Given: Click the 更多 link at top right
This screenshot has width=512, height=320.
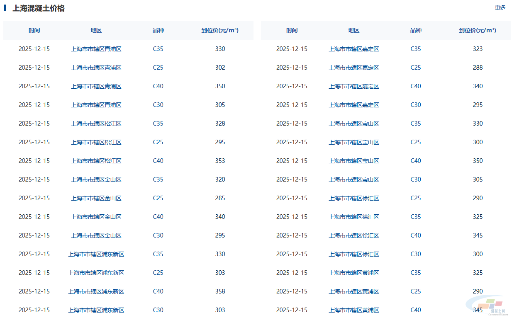Looking at the screenshot, I should pyautogui.click(x=500, y=7).
